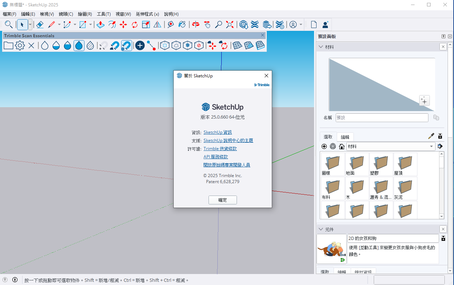Select the quarter-filled drop point style

(x=56, y=45)
